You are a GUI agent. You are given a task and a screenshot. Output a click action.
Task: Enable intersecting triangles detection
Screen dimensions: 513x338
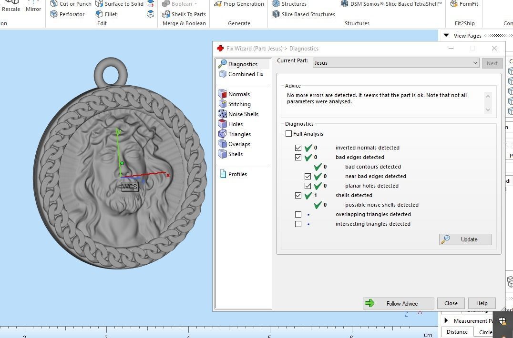[x=298, y=224]
